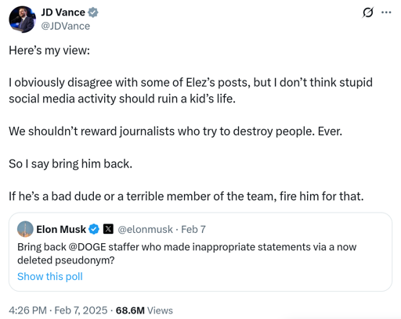Viewport: 401px width, 319px height.
Task: Click the Show this poll link
Action: (50, 276)
